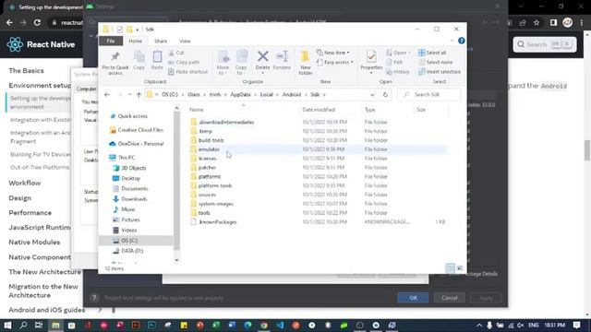Screen dimensions: 591x332
Task: Click Select none
Action: tap(435, 62)
